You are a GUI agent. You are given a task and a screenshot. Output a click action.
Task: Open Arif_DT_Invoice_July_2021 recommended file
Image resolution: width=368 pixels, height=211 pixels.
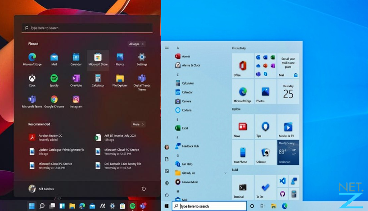116,137
